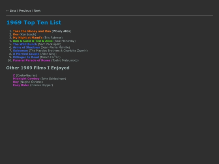Open A Married Couple link
The image size is (219, 164).
coord(26,54)
